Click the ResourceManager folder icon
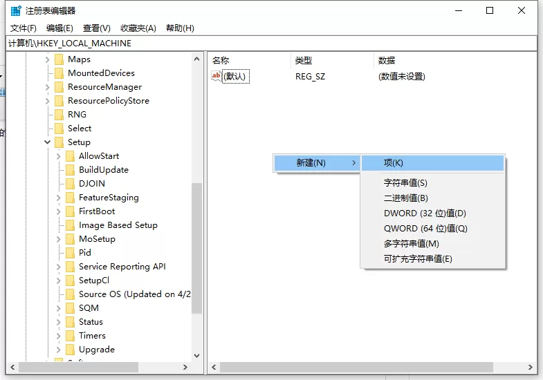 59,87
